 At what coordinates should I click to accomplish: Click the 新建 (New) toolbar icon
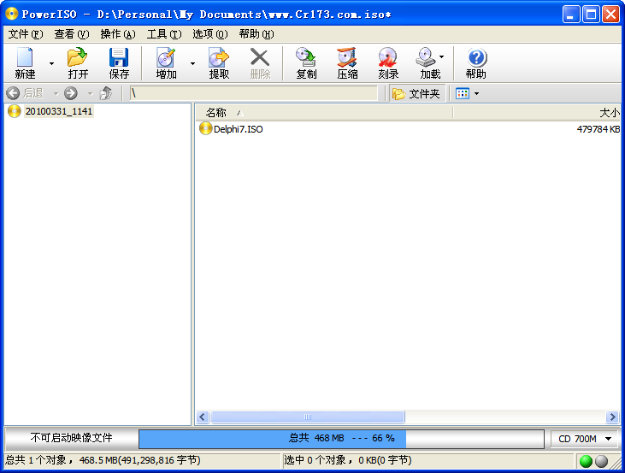(25, 63)
